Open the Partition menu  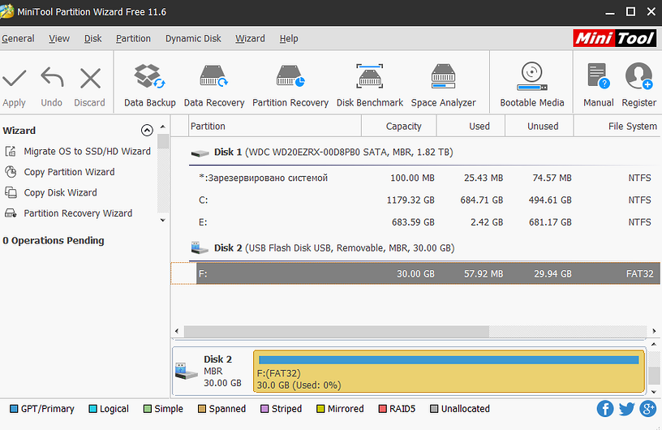(x=133, y=38)
